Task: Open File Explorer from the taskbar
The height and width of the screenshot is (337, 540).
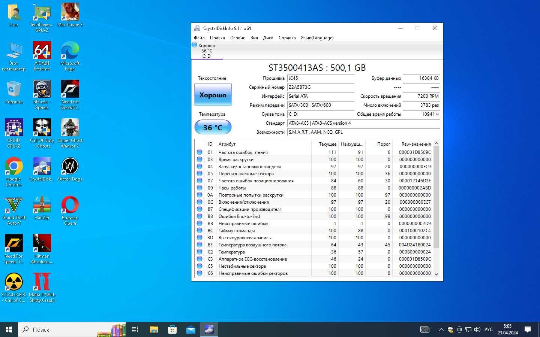Action: [154, 330]
